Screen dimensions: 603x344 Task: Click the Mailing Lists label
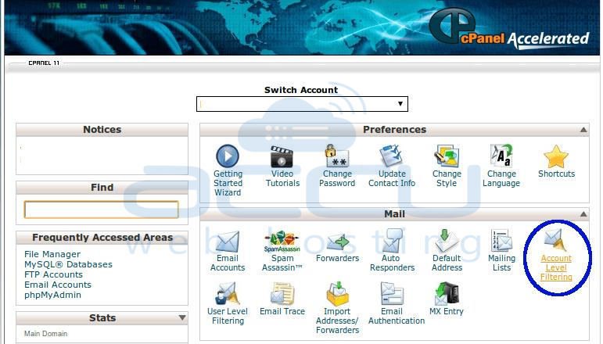coord(501,263)
